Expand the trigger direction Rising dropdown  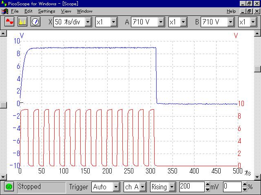[172, 187]
